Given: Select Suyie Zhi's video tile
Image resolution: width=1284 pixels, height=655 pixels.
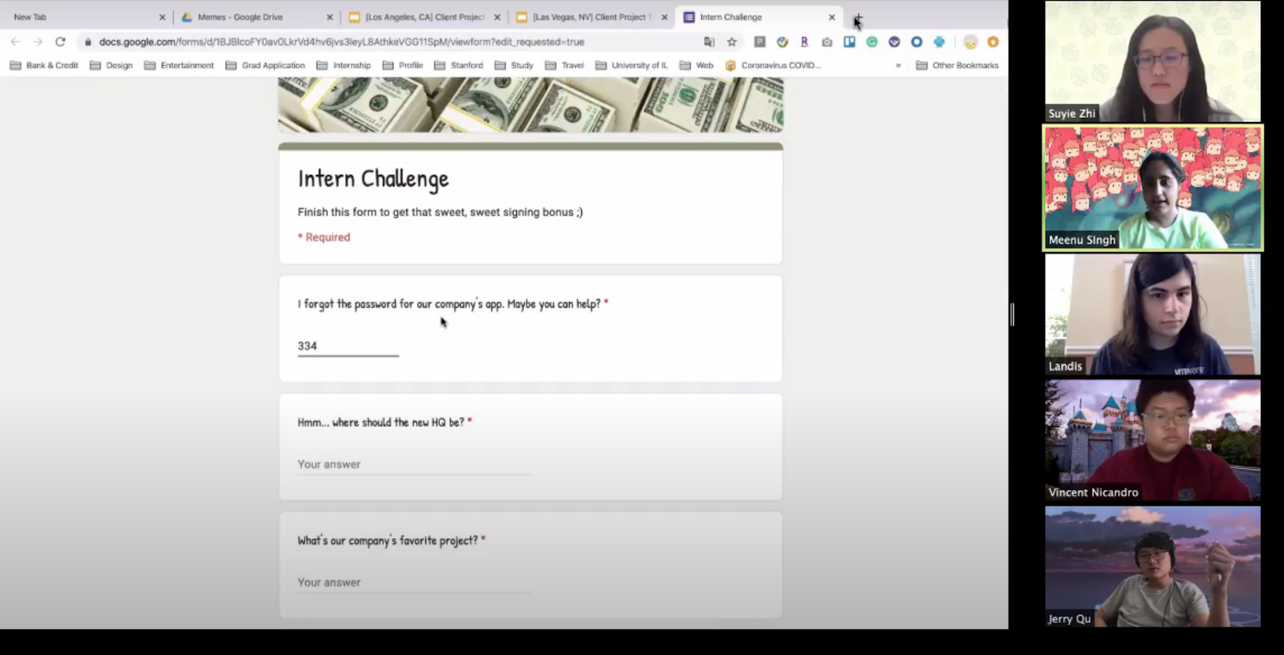Looking at the screenshot, I should pos(1152,61).
